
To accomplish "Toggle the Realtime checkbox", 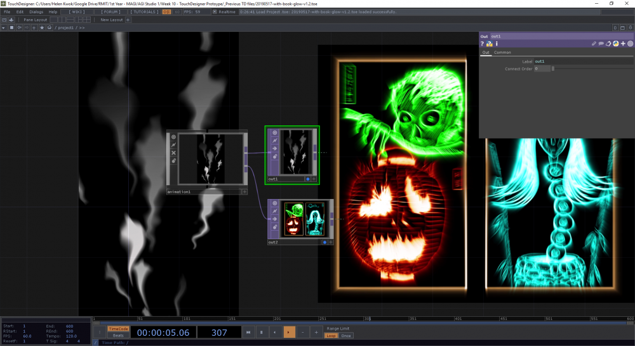I will [x=215, y=11].
